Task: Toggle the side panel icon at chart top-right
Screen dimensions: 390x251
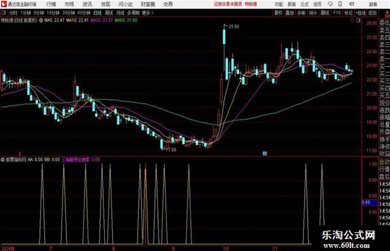Action: 358,21
